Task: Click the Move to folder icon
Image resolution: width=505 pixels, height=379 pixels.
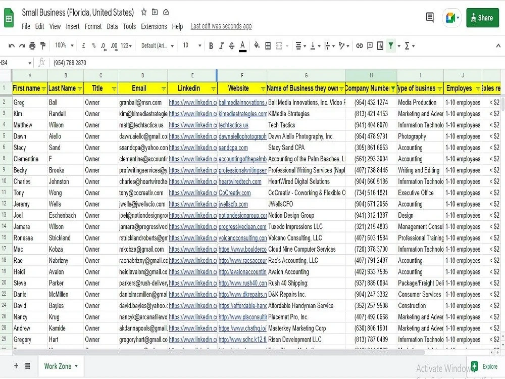Action: 155,12
